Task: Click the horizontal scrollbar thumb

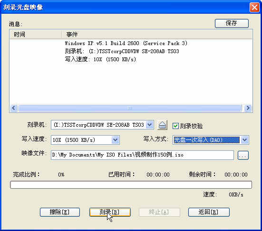Action: pos(130,108)
